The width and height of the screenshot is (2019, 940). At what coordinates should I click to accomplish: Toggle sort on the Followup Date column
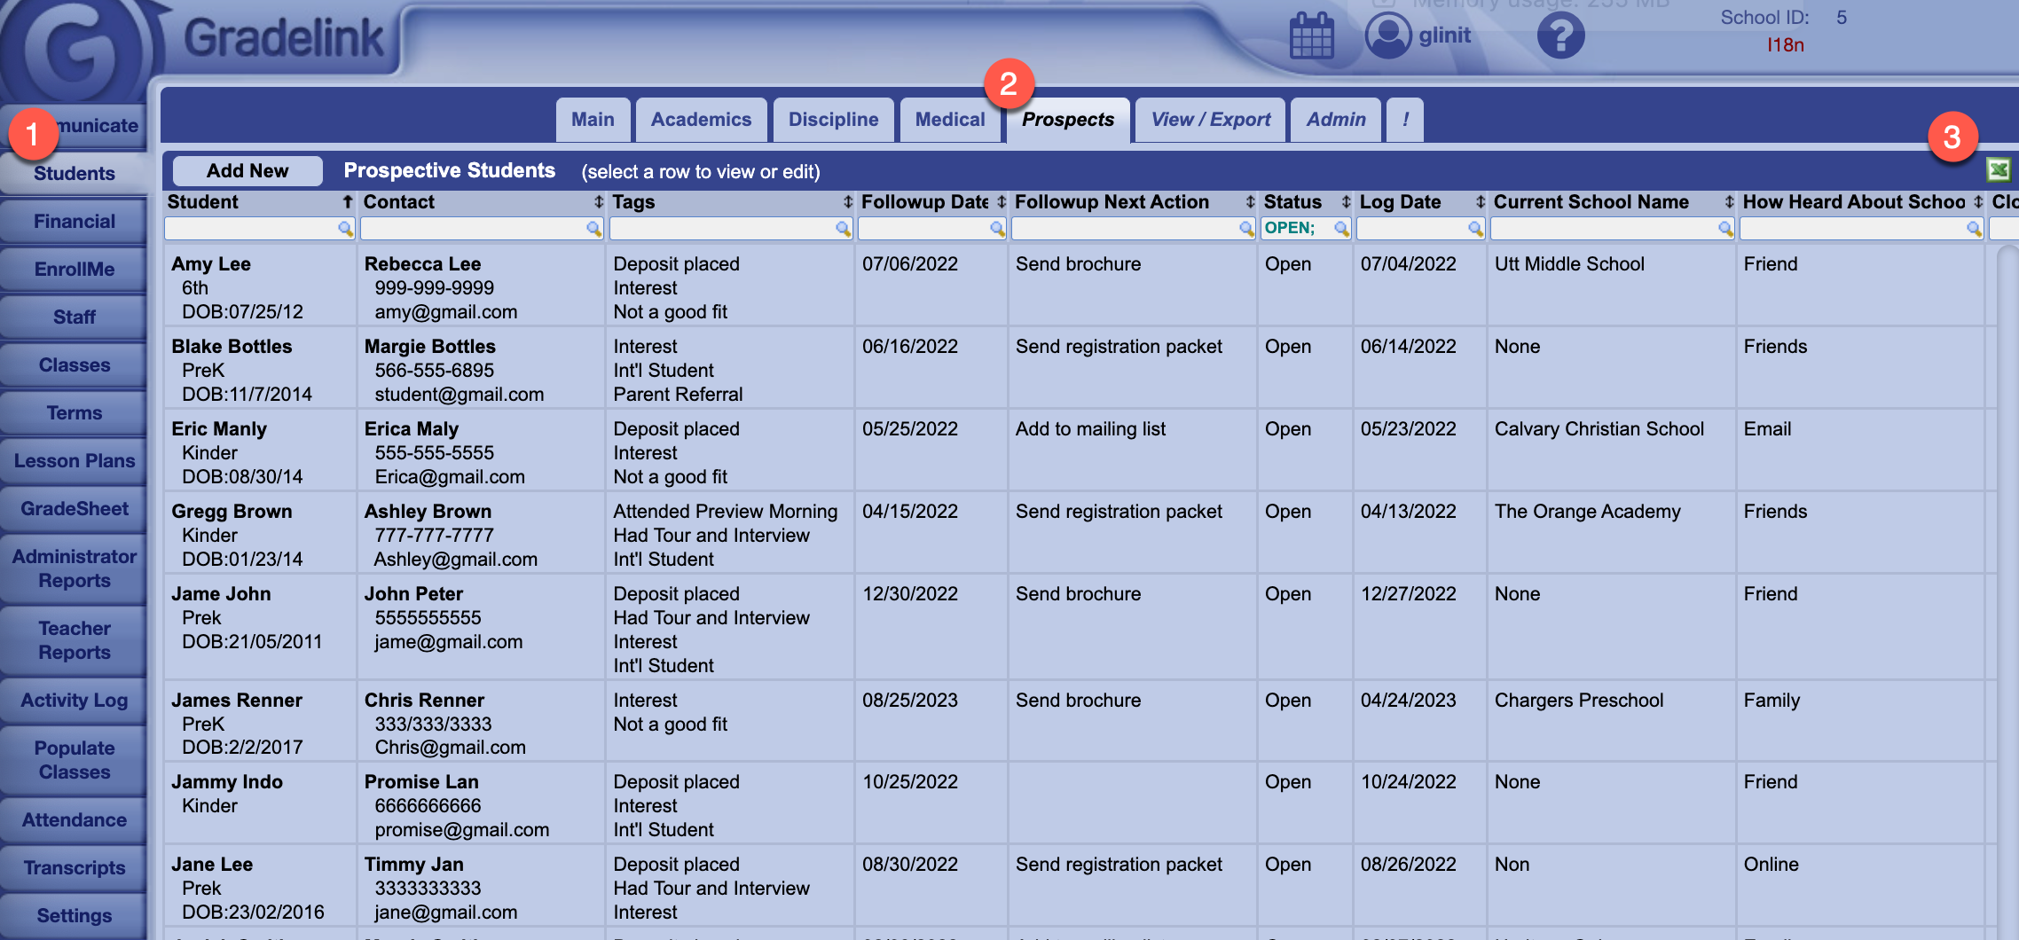coord(1000,202)
